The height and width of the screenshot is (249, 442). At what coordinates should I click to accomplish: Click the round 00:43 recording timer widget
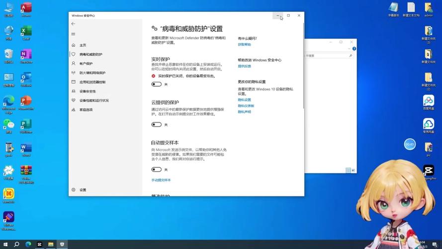coord(410,144)
